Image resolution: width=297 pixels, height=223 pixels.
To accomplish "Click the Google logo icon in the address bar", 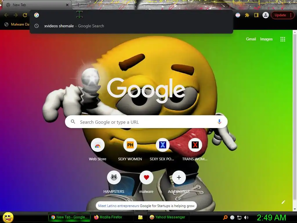I will (37, 15).
